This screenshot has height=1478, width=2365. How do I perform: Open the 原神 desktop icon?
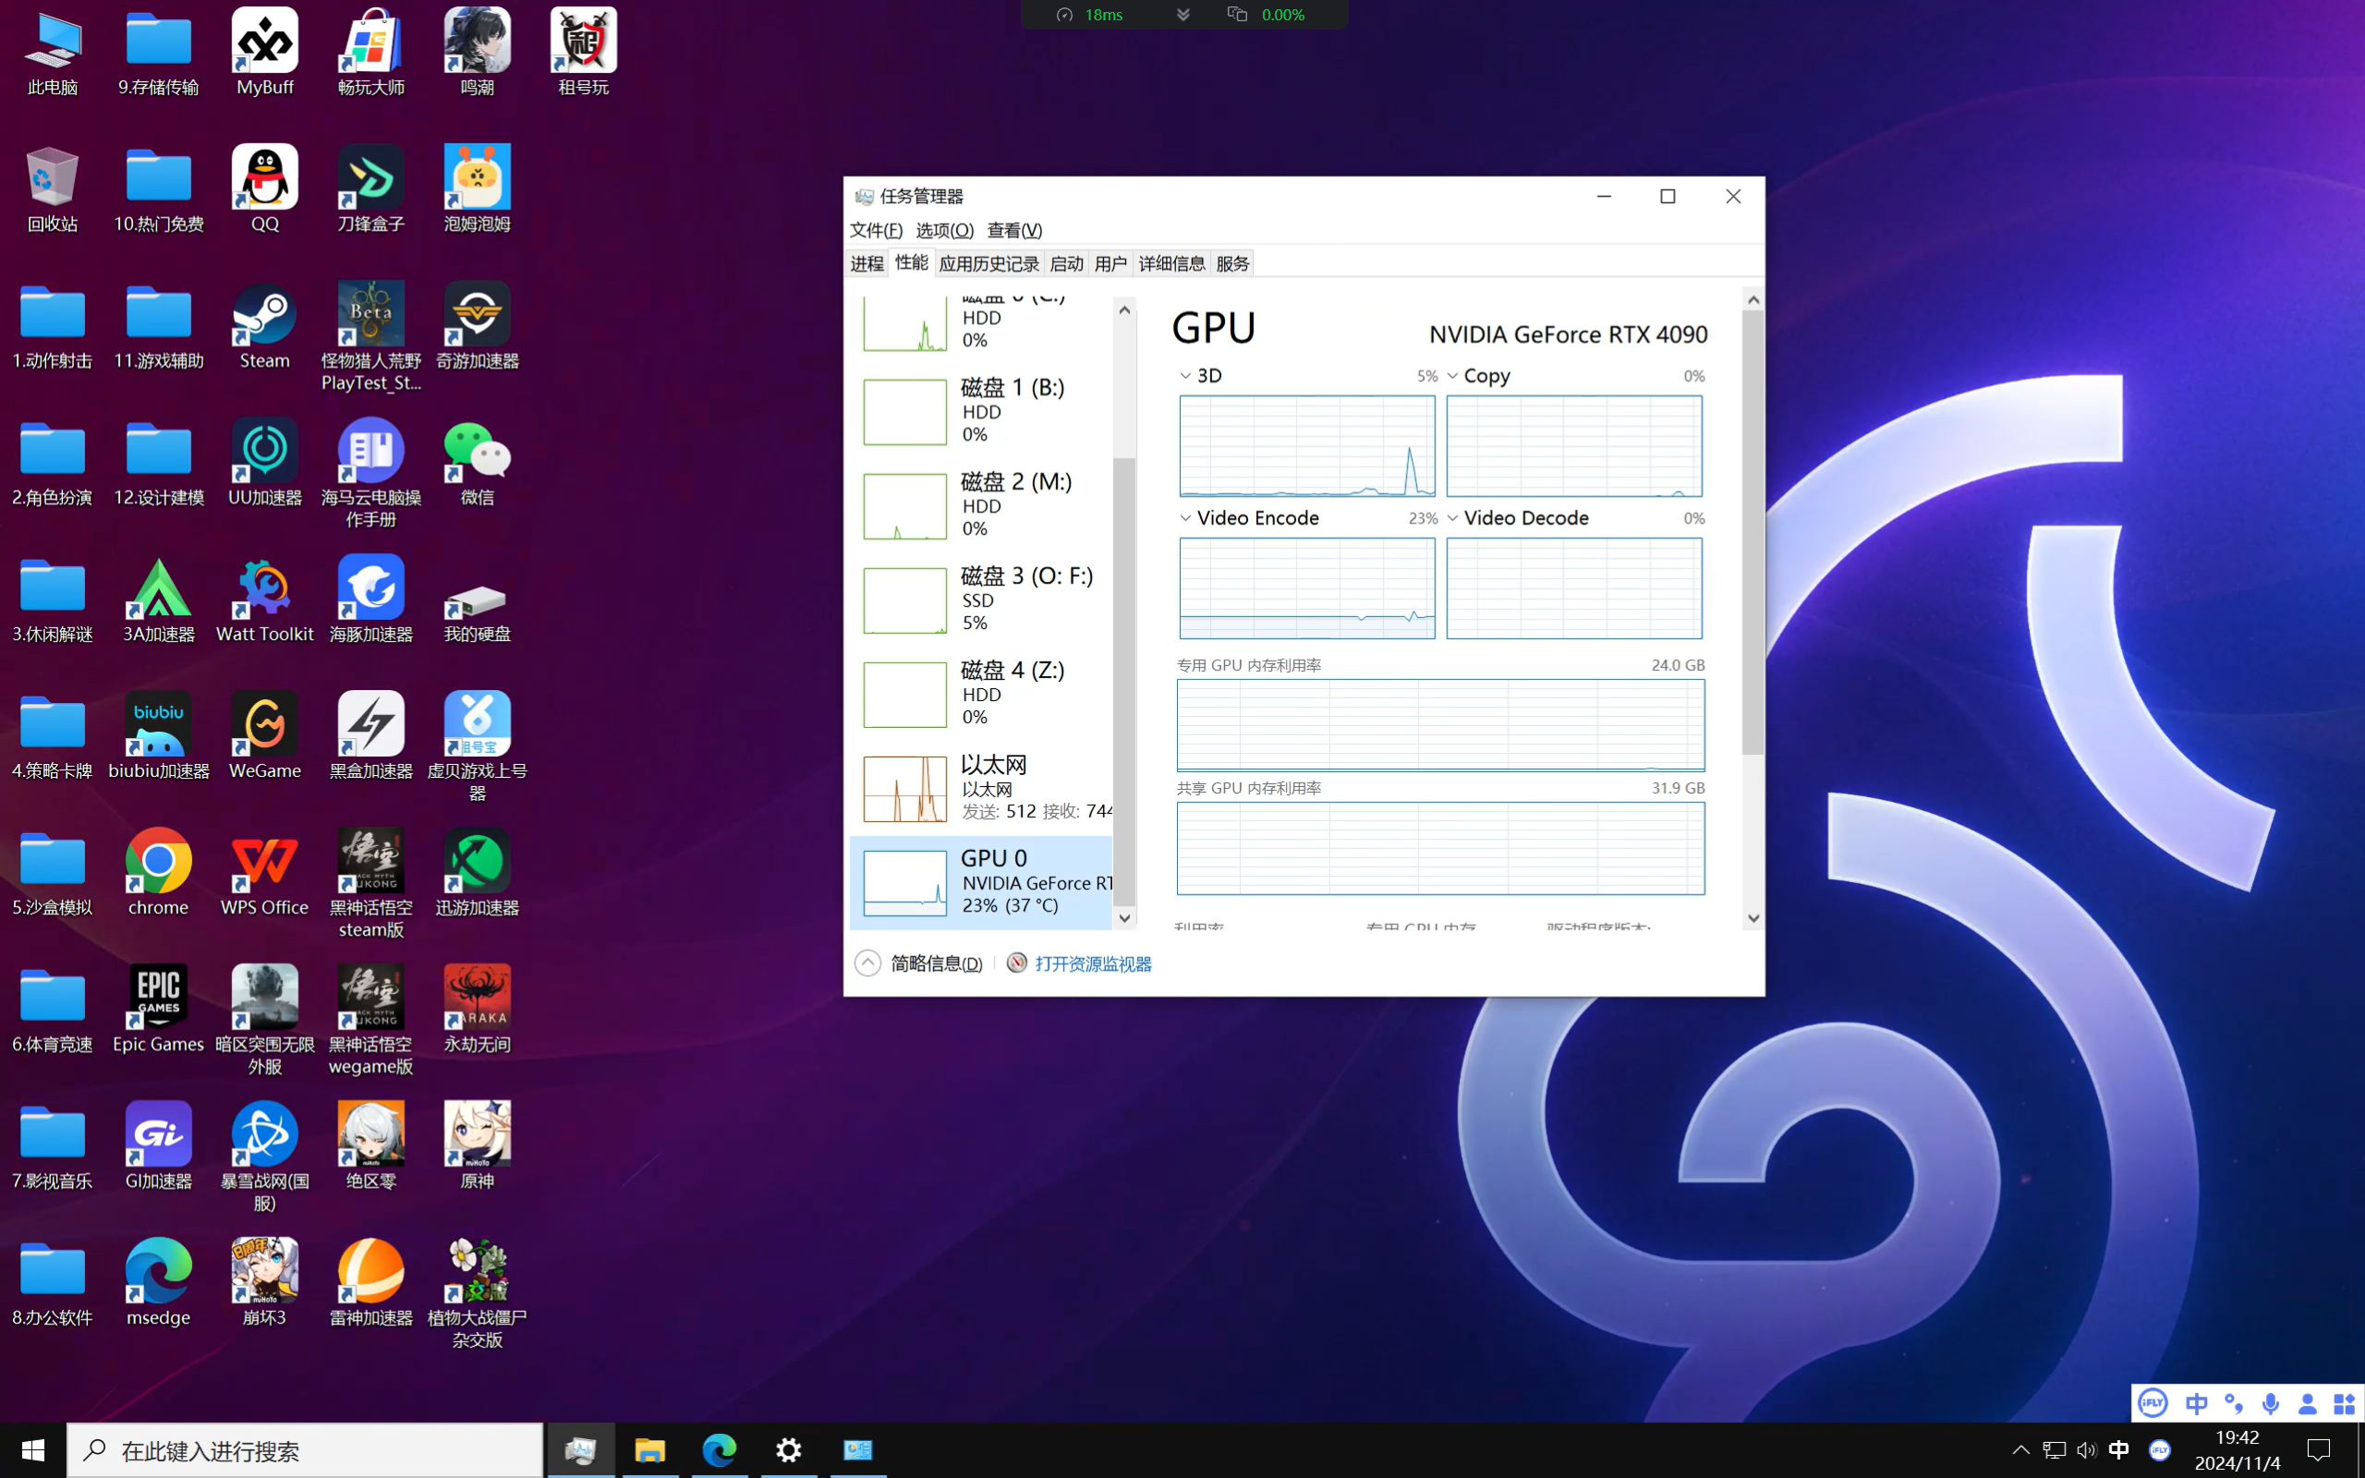[x=477, y=1145]
